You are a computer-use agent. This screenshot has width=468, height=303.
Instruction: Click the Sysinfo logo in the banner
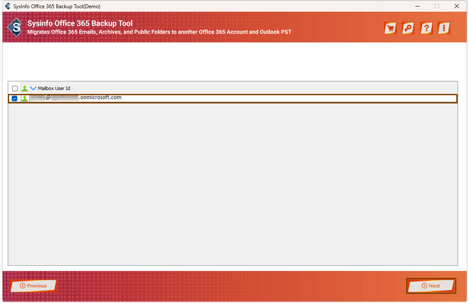pos(15,28)
